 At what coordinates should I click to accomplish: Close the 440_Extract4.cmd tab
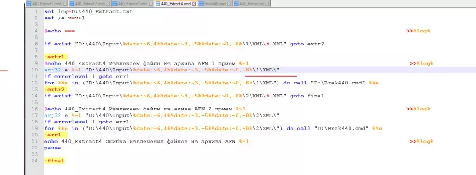click(194, 4)
